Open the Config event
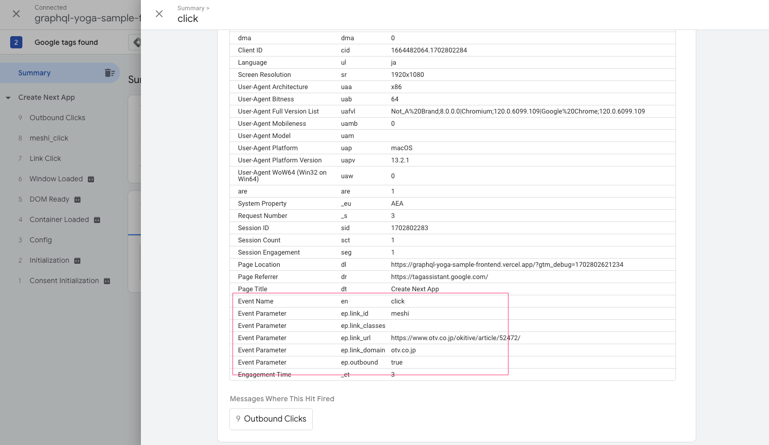Screen dimensions: 769x445 41,240
